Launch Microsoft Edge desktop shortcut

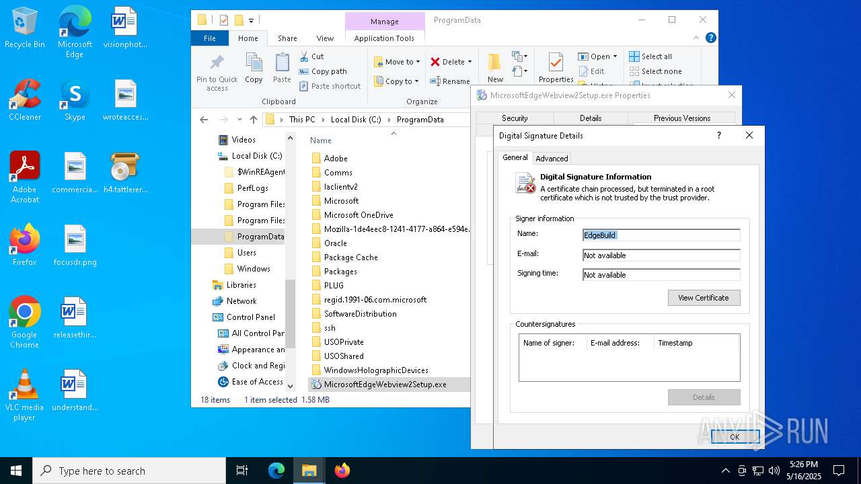(75, 32)
